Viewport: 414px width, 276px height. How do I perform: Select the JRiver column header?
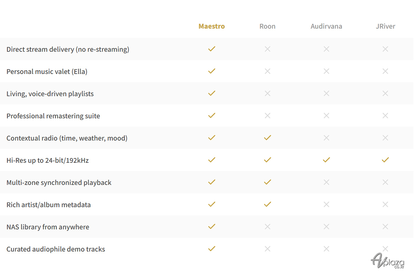(385, 27)
